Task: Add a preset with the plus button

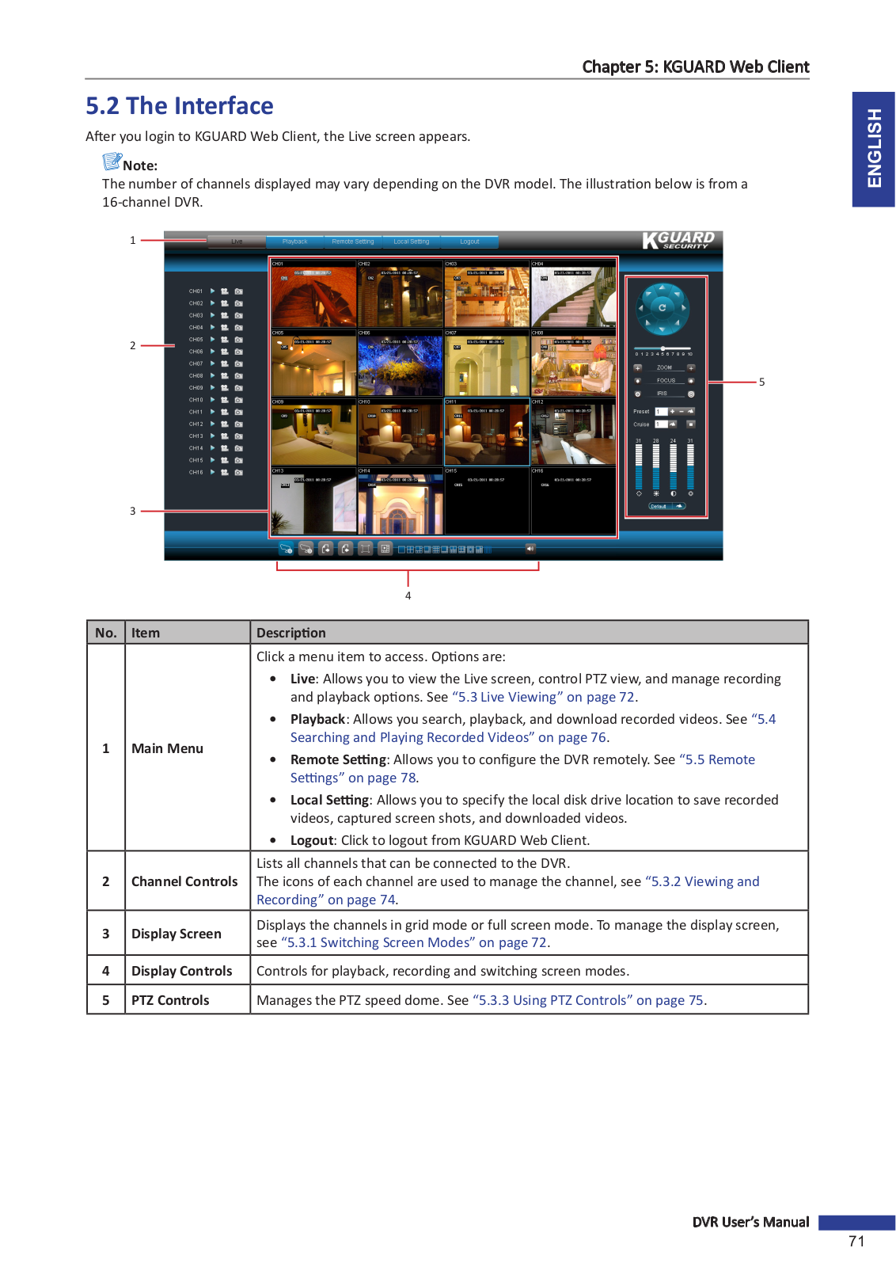Action: click(x=672, y=412)
